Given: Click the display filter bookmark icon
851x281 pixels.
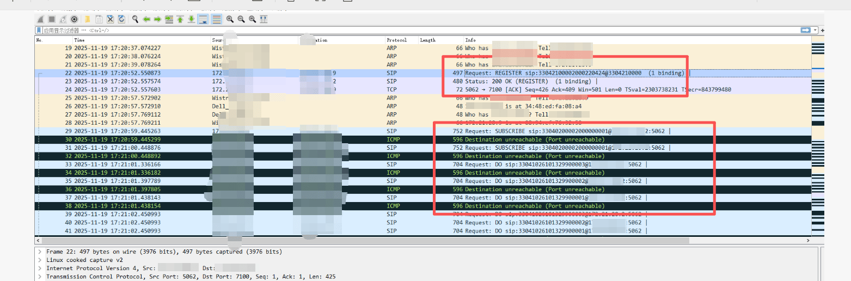Looking at the screenshot, I should (39, 30).
